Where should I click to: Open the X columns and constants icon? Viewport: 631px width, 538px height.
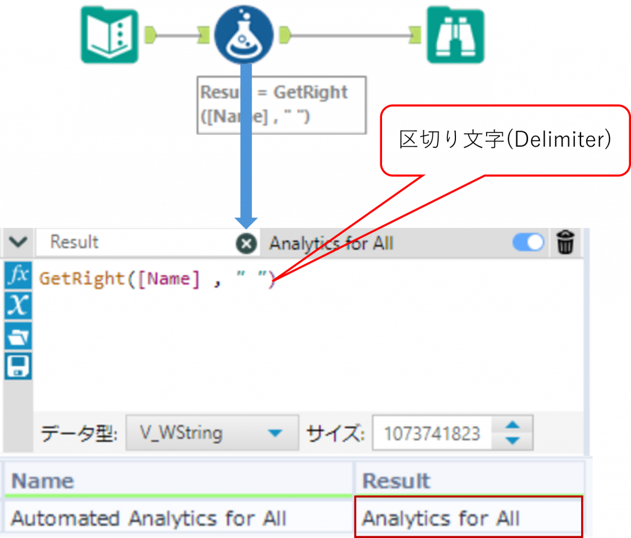click(x=18, y=306)
